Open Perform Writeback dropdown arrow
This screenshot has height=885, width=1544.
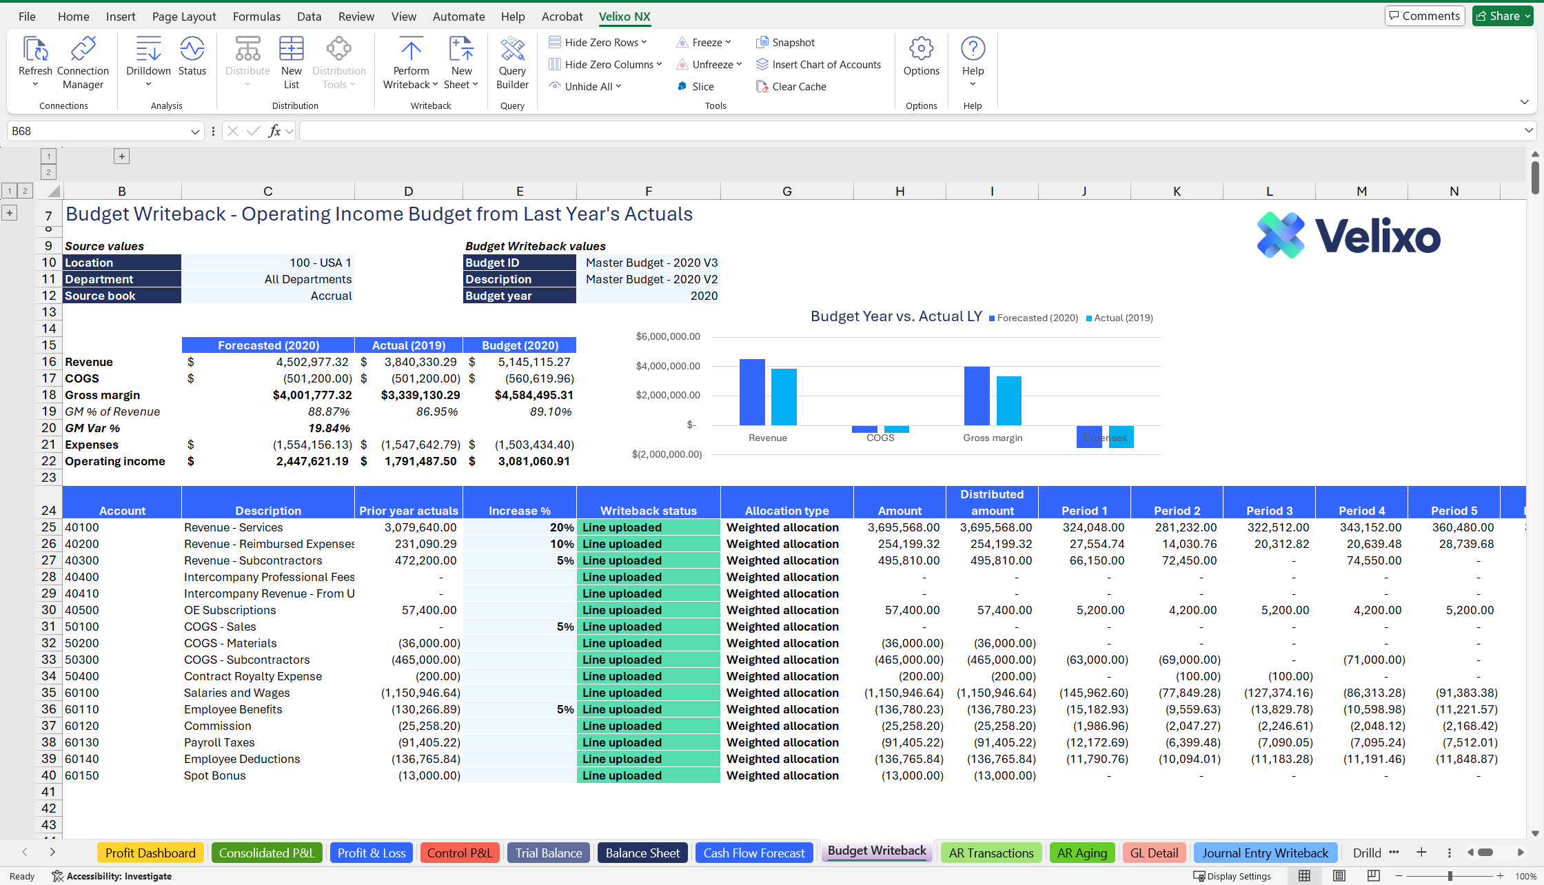(x=435, y=85)
